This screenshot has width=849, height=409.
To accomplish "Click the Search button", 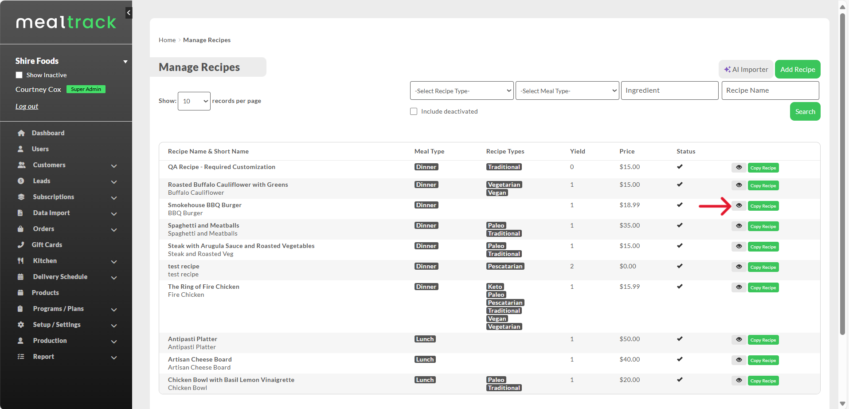I will tap(805, 111).
